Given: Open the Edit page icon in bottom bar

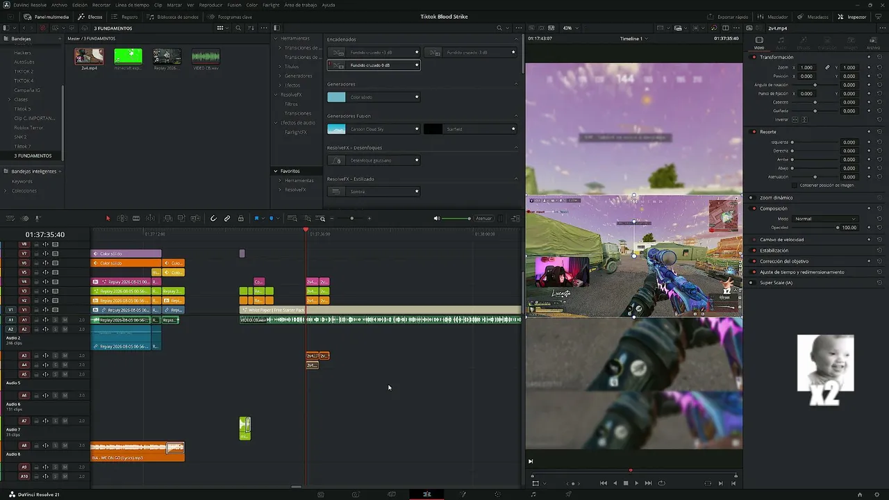Looking at the screenshot, I should point(426,494).
